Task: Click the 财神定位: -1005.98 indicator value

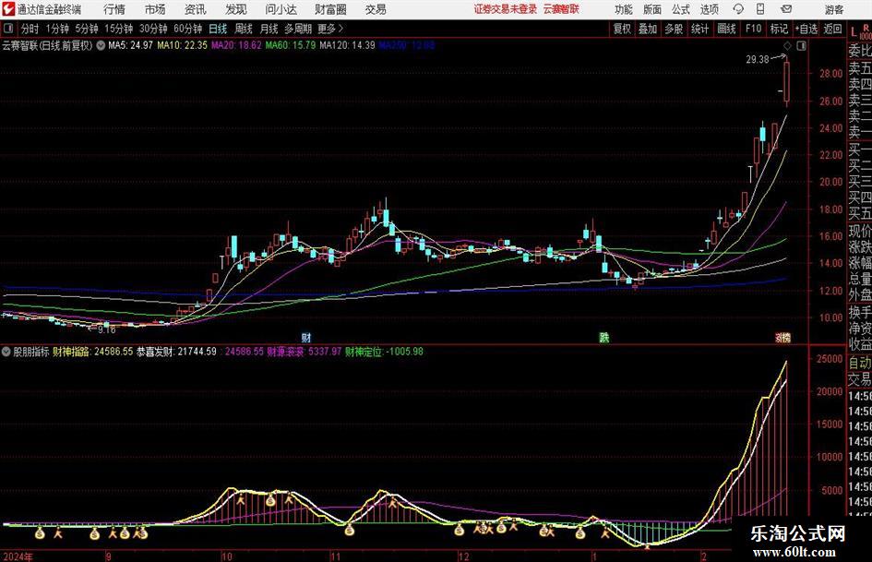Action: pos(384,352)
